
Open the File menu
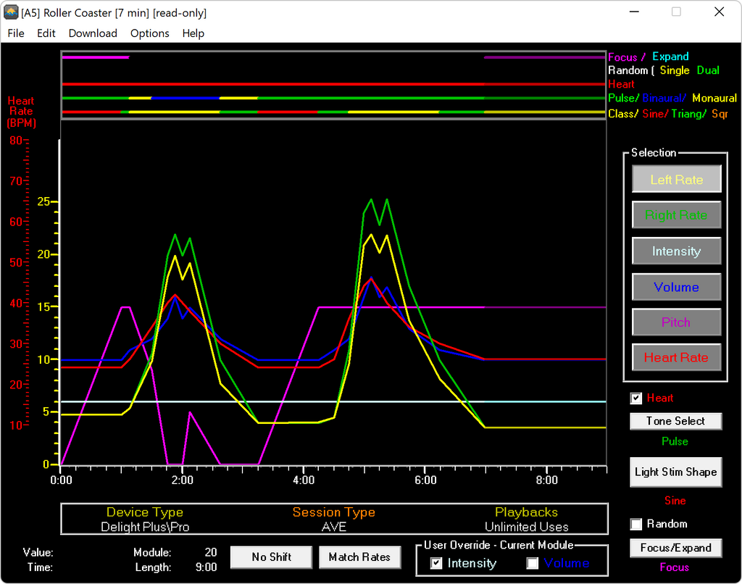tap(16, 33)
